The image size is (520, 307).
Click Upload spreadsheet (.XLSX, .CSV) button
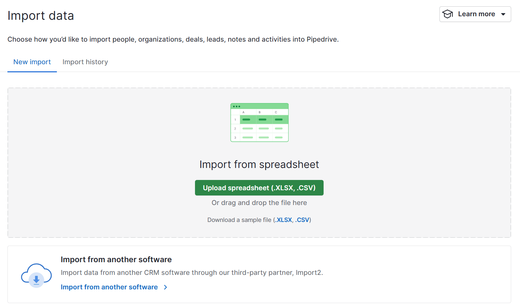point(259,188)
